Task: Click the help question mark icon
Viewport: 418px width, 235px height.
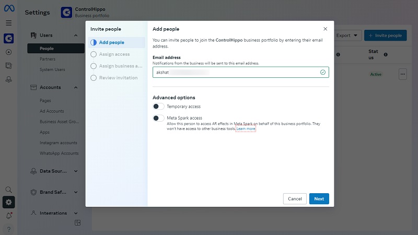Action: click(8, 229)
